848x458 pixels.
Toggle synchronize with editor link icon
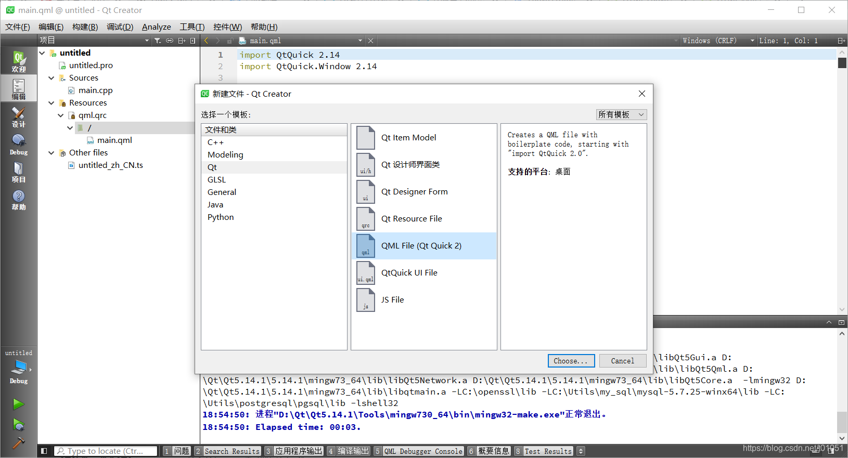click(x=170, y=41)
